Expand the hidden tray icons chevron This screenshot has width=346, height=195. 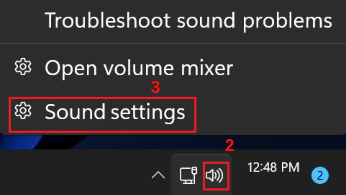pyautogui.click(x=158, y=175)
